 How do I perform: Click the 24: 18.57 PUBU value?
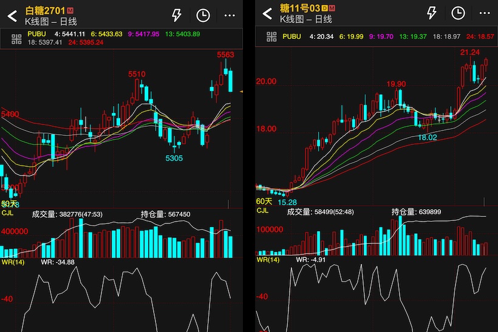(x=480, y=36)
